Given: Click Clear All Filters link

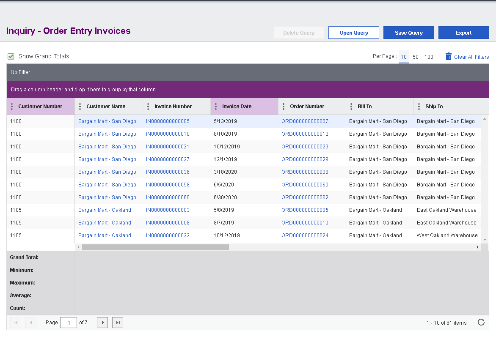Looking at the screenshot, I should click(471, 57).
